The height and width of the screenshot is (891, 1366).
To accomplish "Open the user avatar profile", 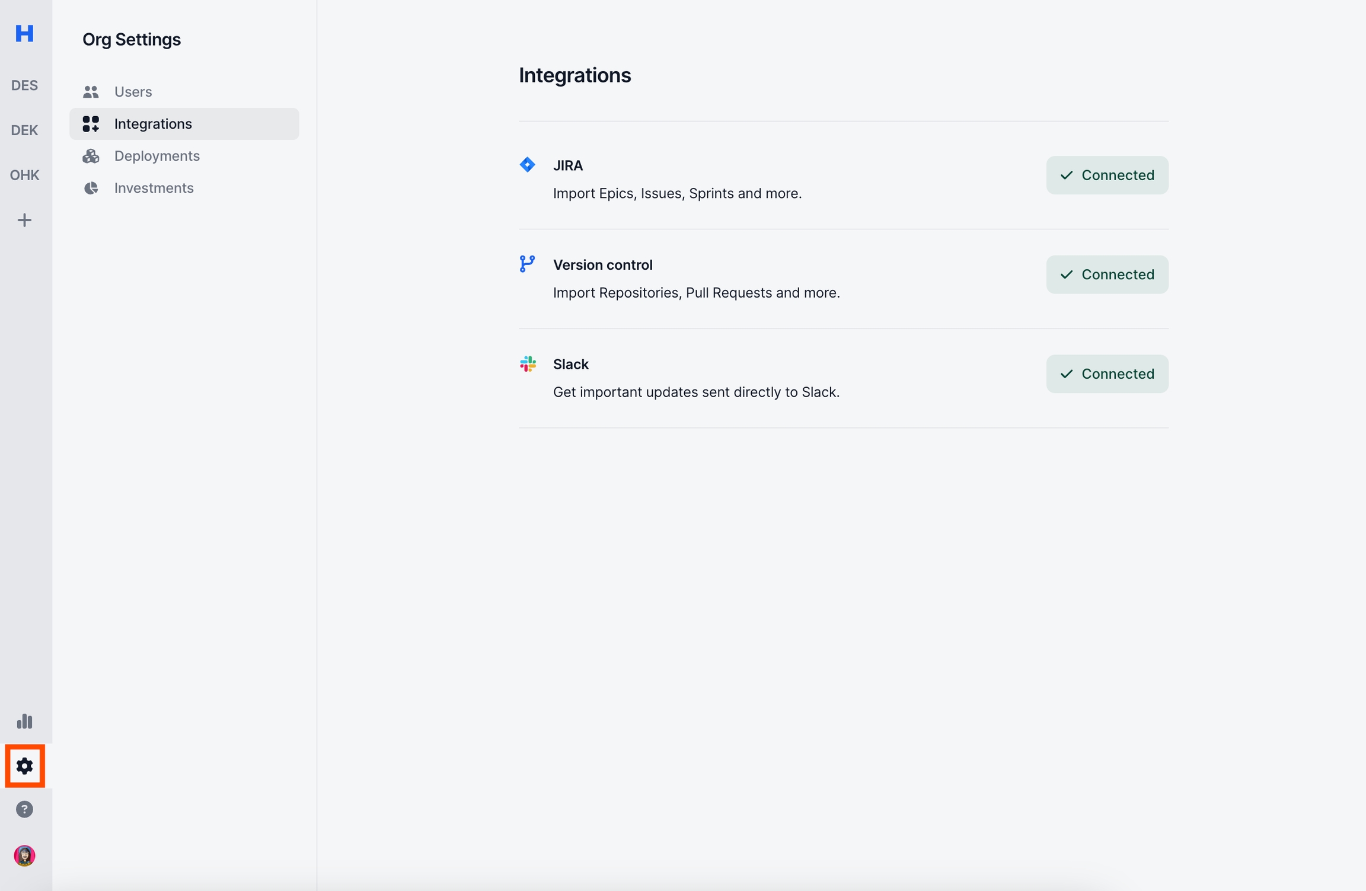I will tap(24, 855).
